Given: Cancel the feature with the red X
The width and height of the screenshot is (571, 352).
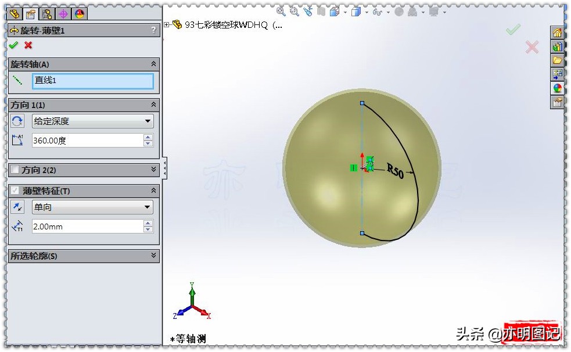Looking at the screenshot, I should pos(27,45).
